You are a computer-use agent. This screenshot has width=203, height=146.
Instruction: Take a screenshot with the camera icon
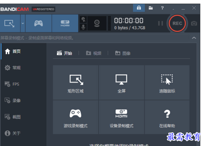point(194,23)
